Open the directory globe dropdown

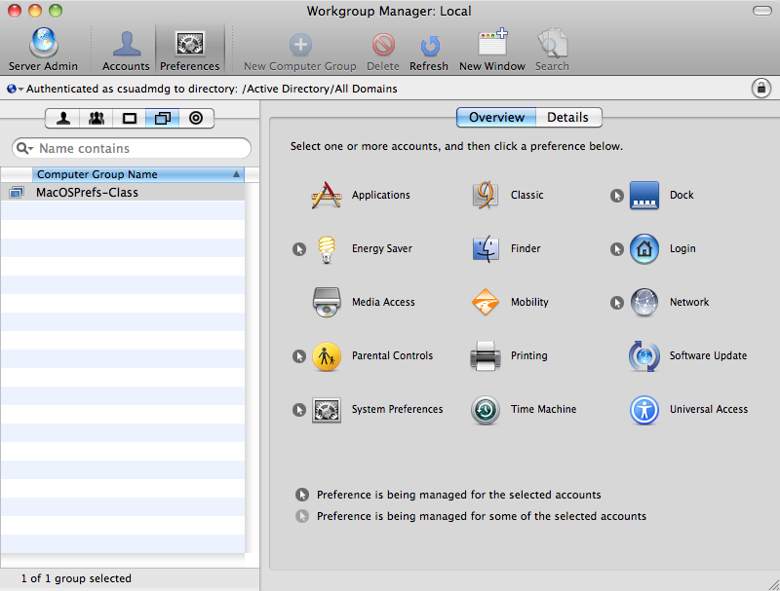pos(15,89)
